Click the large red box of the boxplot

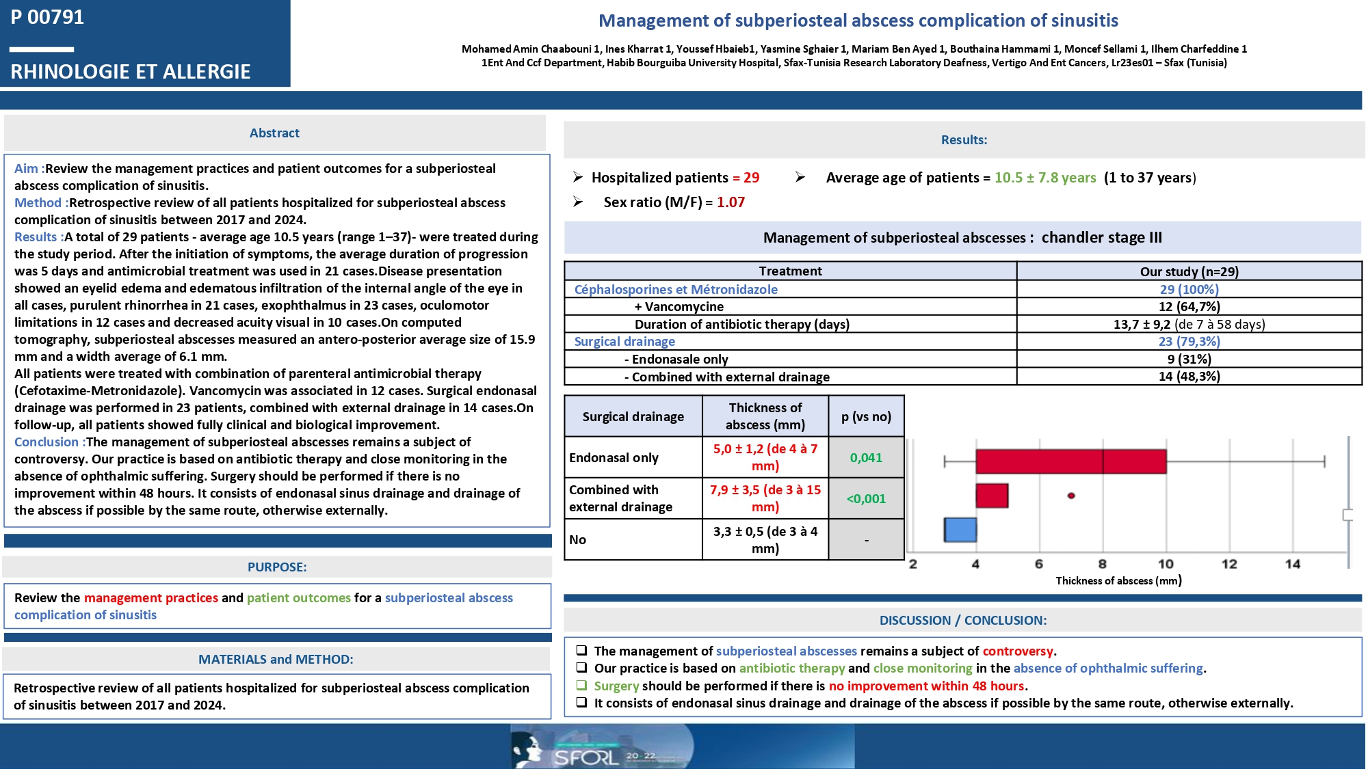(x=1070, y=461)
